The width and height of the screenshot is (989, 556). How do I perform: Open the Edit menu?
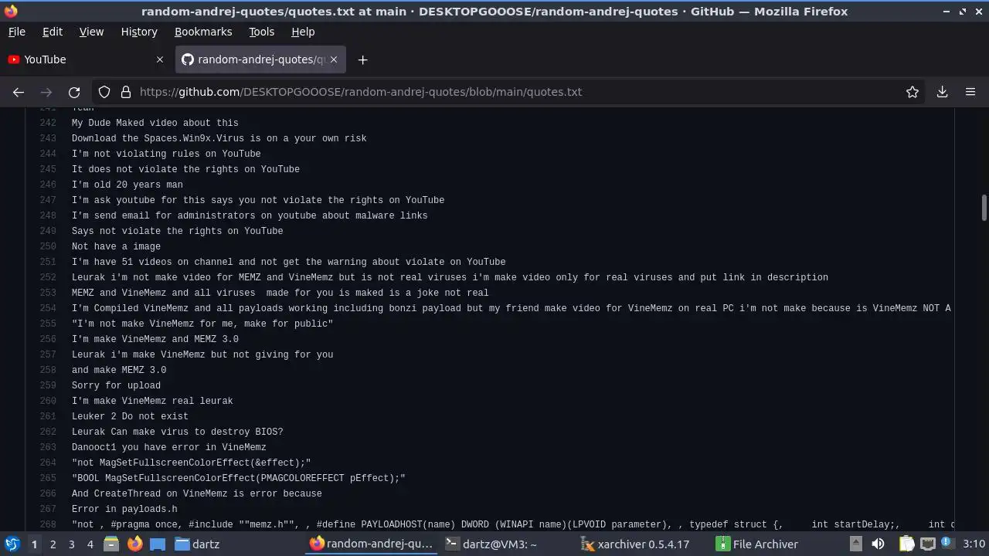click(x=53, y=32)
